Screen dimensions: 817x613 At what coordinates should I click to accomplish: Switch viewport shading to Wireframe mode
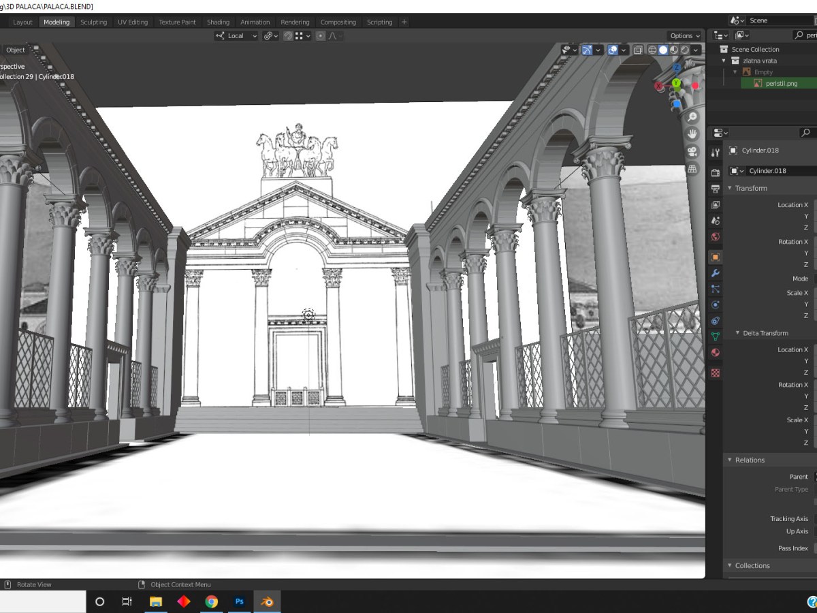pos(652,50)
